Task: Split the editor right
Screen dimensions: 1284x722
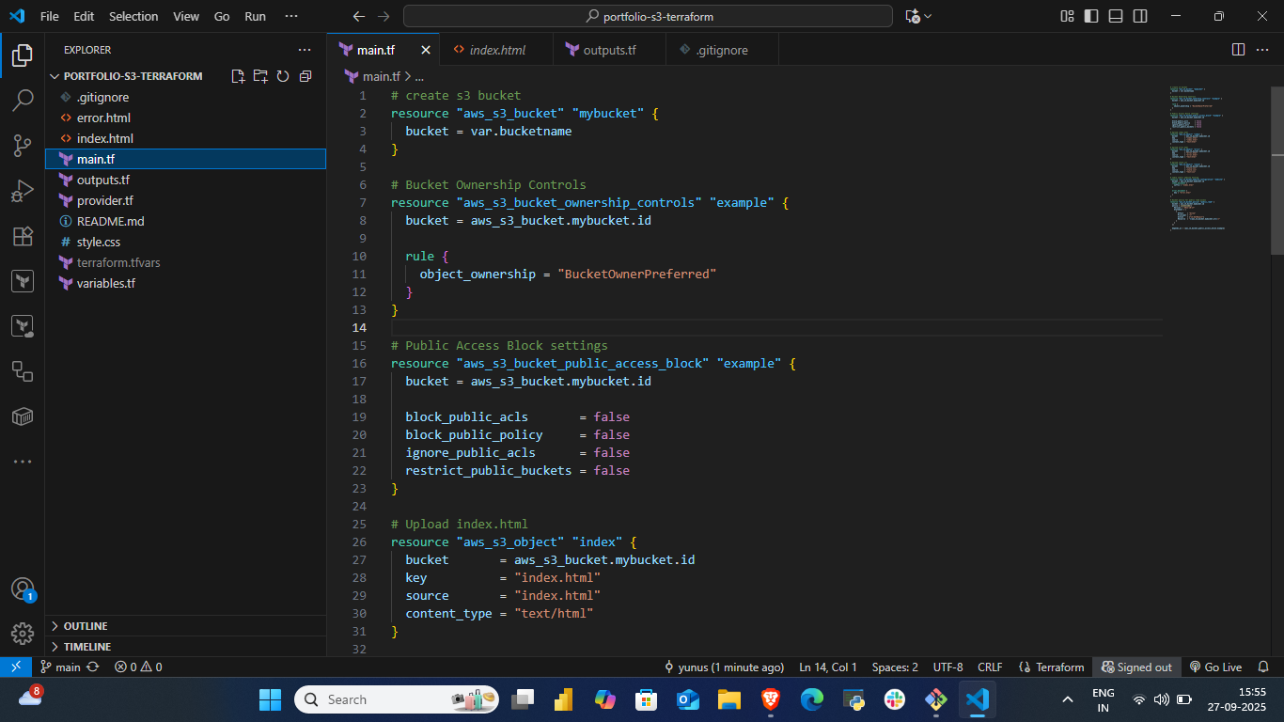Action: tap(1238, 50)
